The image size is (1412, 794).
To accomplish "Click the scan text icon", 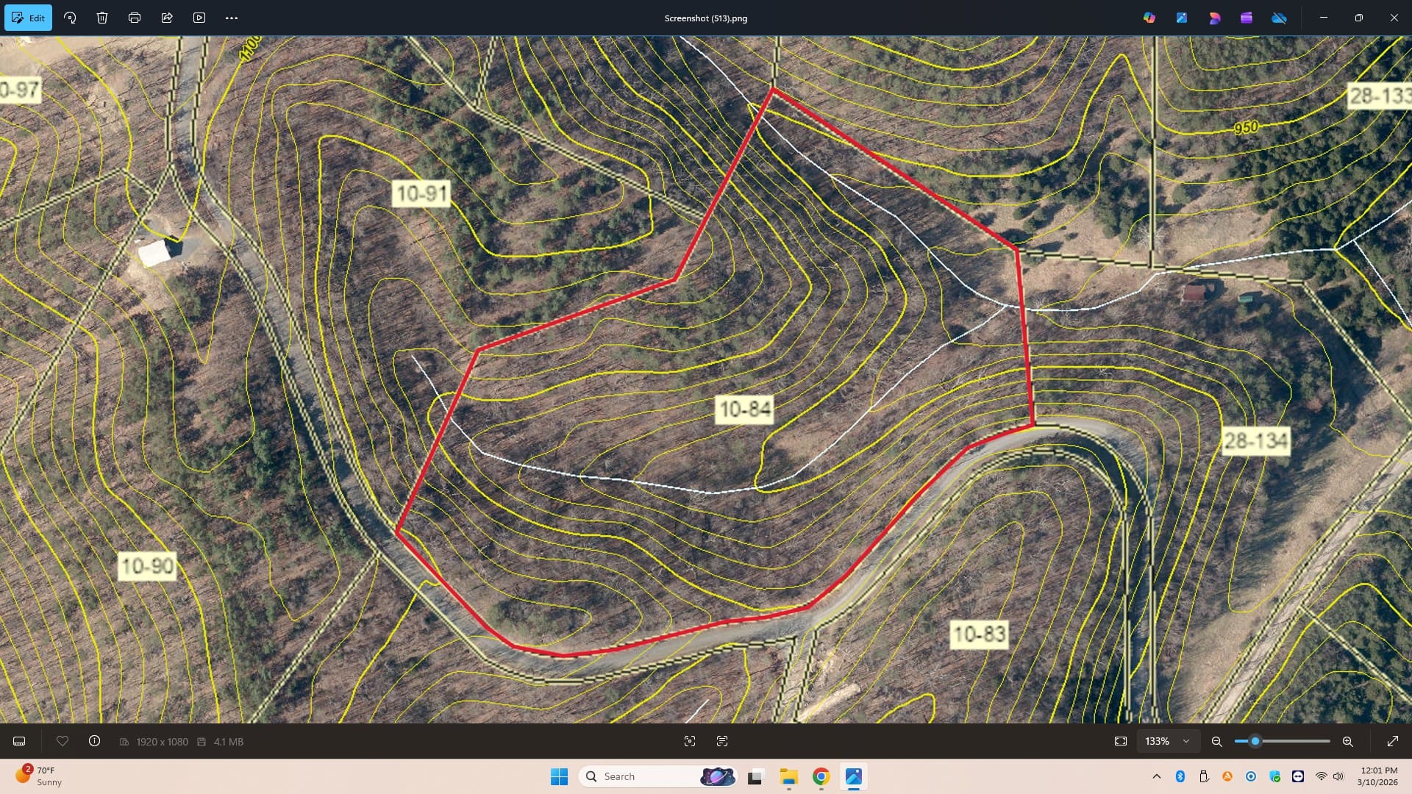I will [x=722, y=741].
